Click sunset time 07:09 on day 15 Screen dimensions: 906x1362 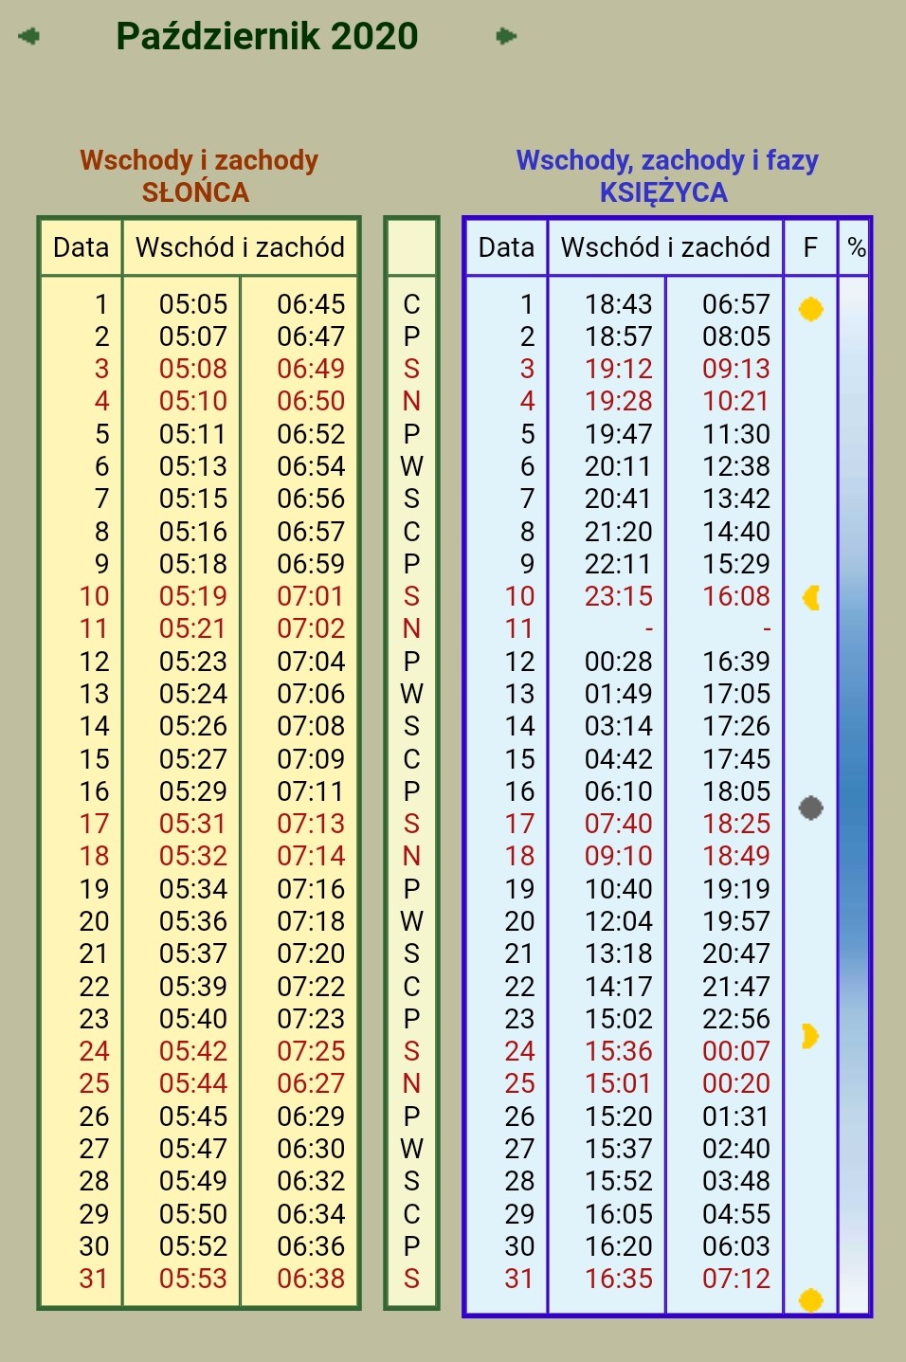(x=311, y=759)
